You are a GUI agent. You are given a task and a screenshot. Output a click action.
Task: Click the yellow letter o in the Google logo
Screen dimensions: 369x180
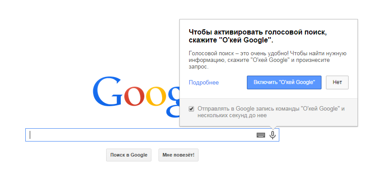pos(156,96)
